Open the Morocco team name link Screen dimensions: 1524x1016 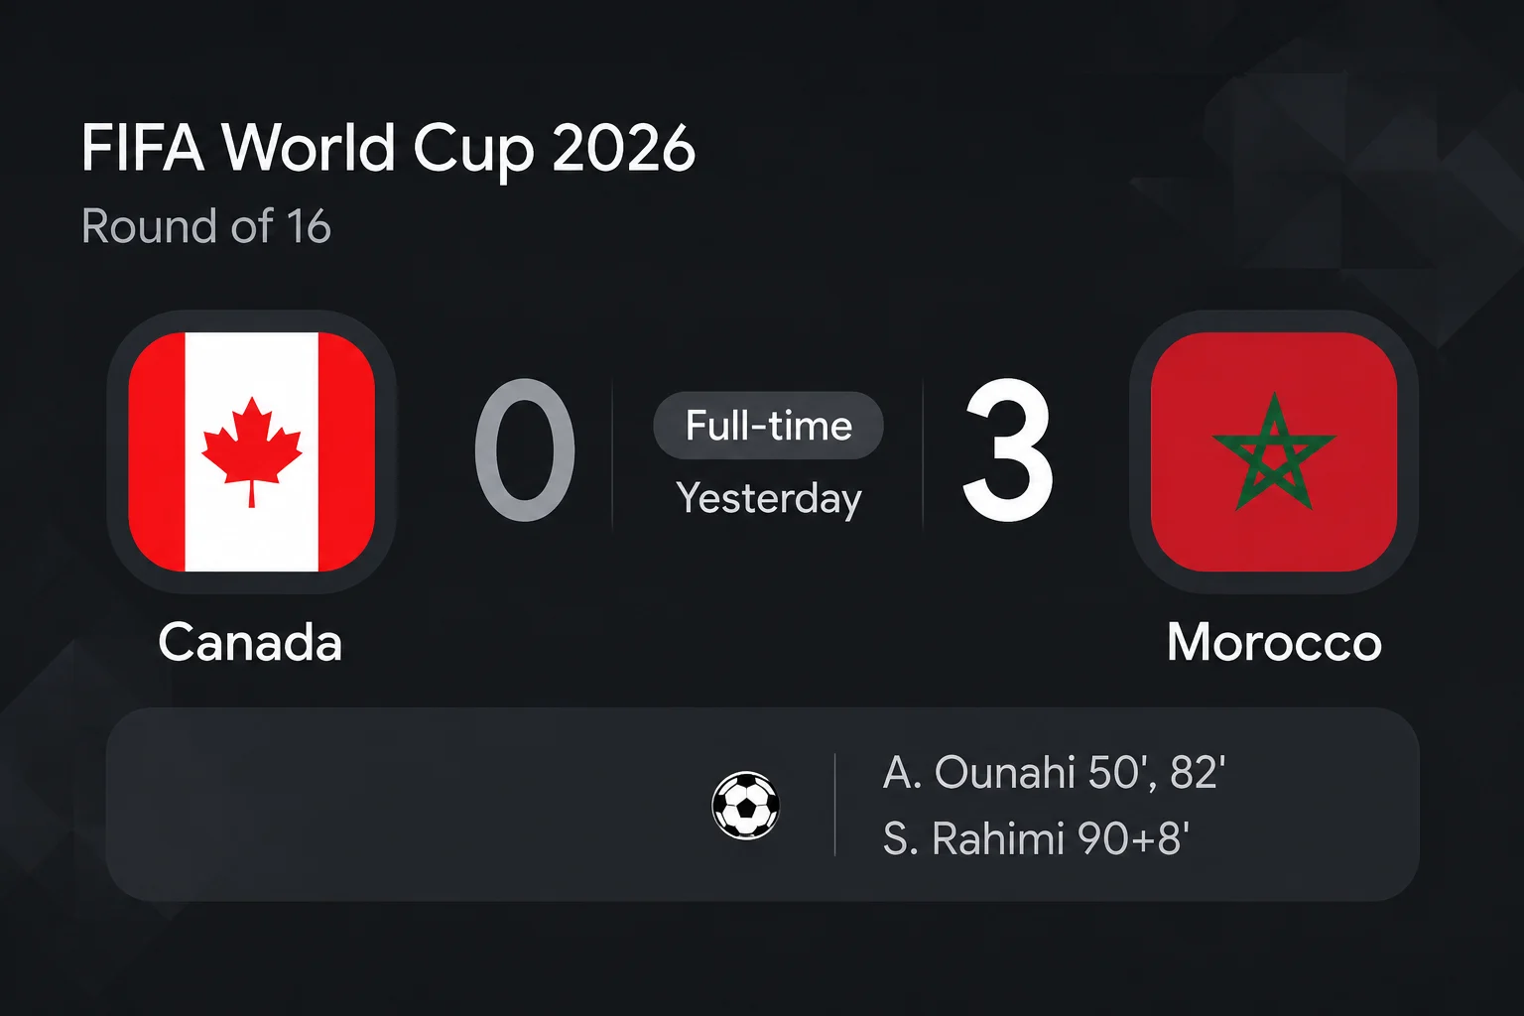click(x=1274, y=642)
